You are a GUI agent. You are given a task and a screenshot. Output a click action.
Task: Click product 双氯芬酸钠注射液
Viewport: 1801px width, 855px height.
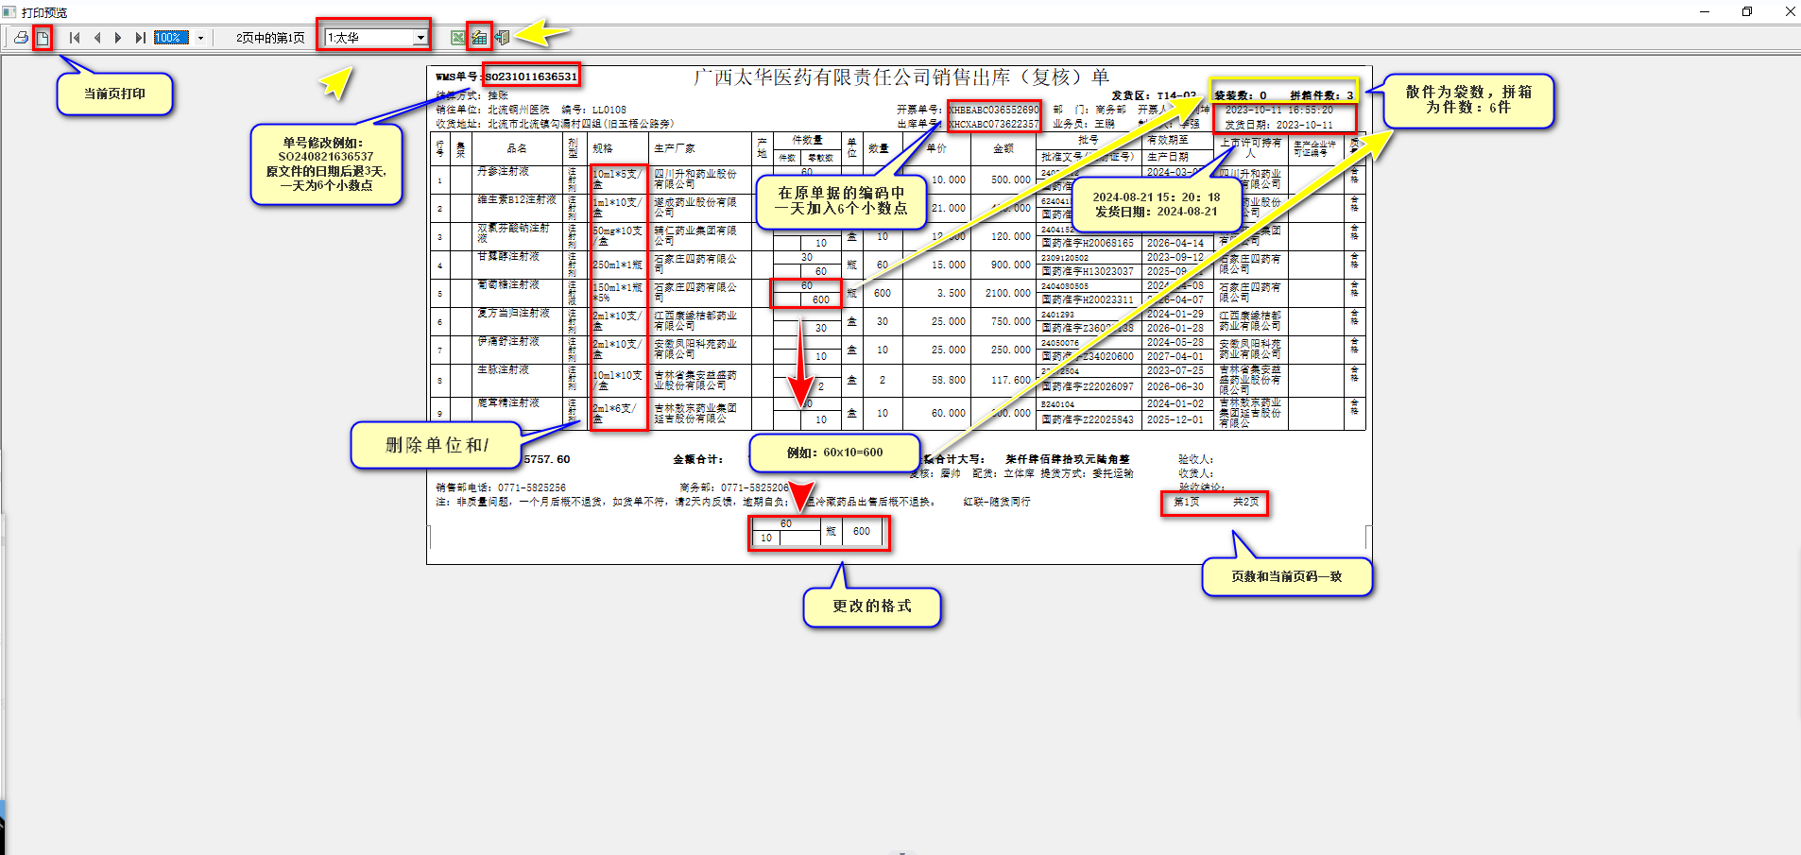[513, 232]
